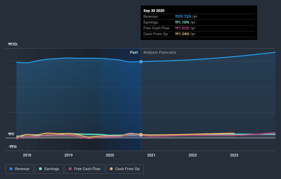Click the 2020 x-axis label

tap(110, 155)
